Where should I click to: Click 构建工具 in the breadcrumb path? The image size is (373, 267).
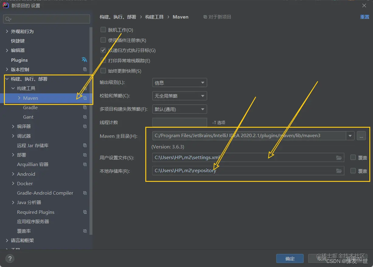pyautogui.click(x=154, y=17)
